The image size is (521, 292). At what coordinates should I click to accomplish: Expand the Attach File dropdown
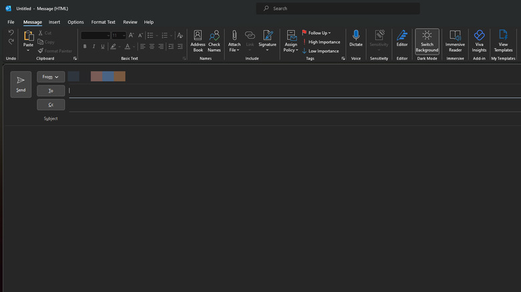tap(234, 50)
